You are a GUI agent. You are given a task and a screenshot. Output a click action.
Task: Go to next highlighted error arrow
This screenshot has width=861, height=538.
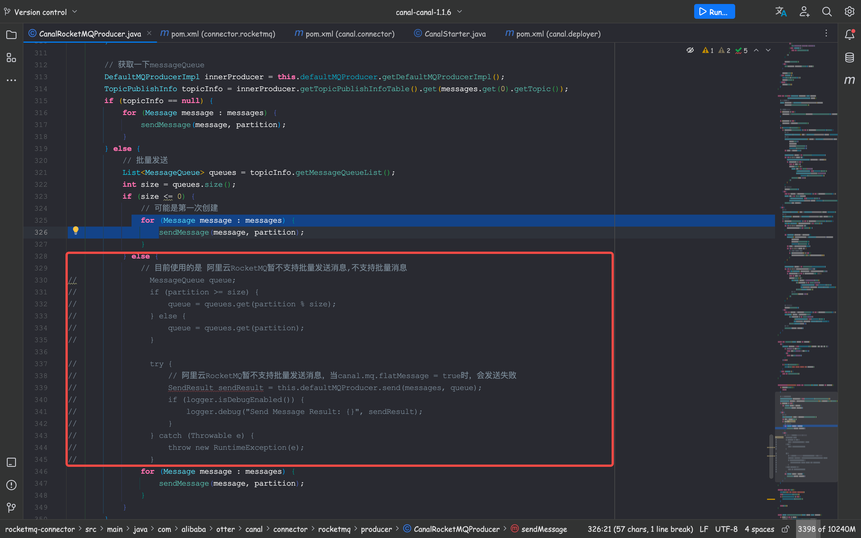click(768, 50)
